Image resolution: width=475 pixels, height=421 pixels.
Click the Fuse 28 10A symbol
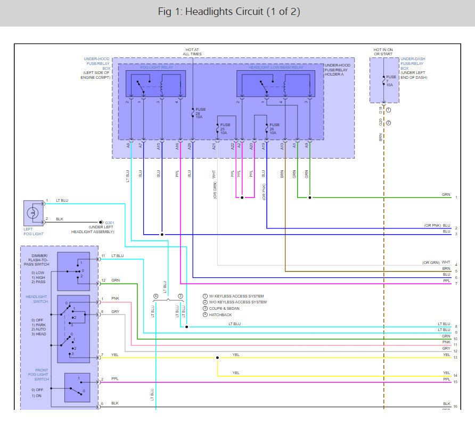click(x=193, y=113)
